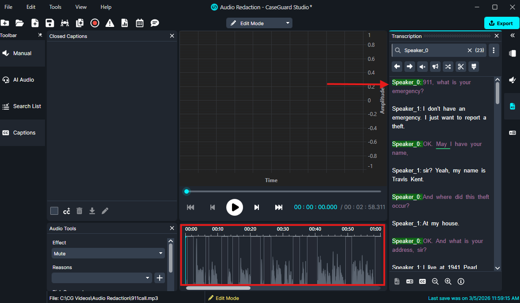Click the megaphone icon in Transcription toolbar
The width and height of the screenshot is (520, 303).
tap(435, 67)
